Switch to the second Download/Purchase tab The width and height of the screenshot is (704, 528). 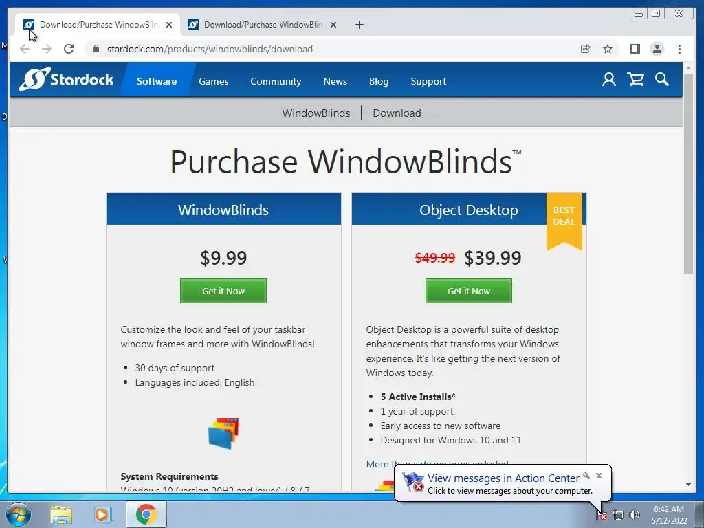262,25
